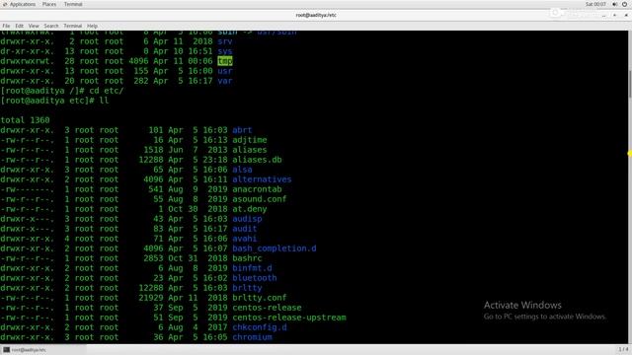Open the Terminal app menu in top panel

pos(73,4)
